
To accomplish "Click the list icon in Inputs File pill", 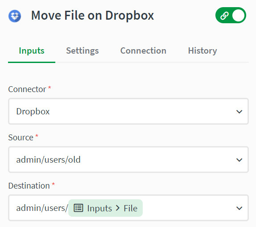I will point(78,208).
